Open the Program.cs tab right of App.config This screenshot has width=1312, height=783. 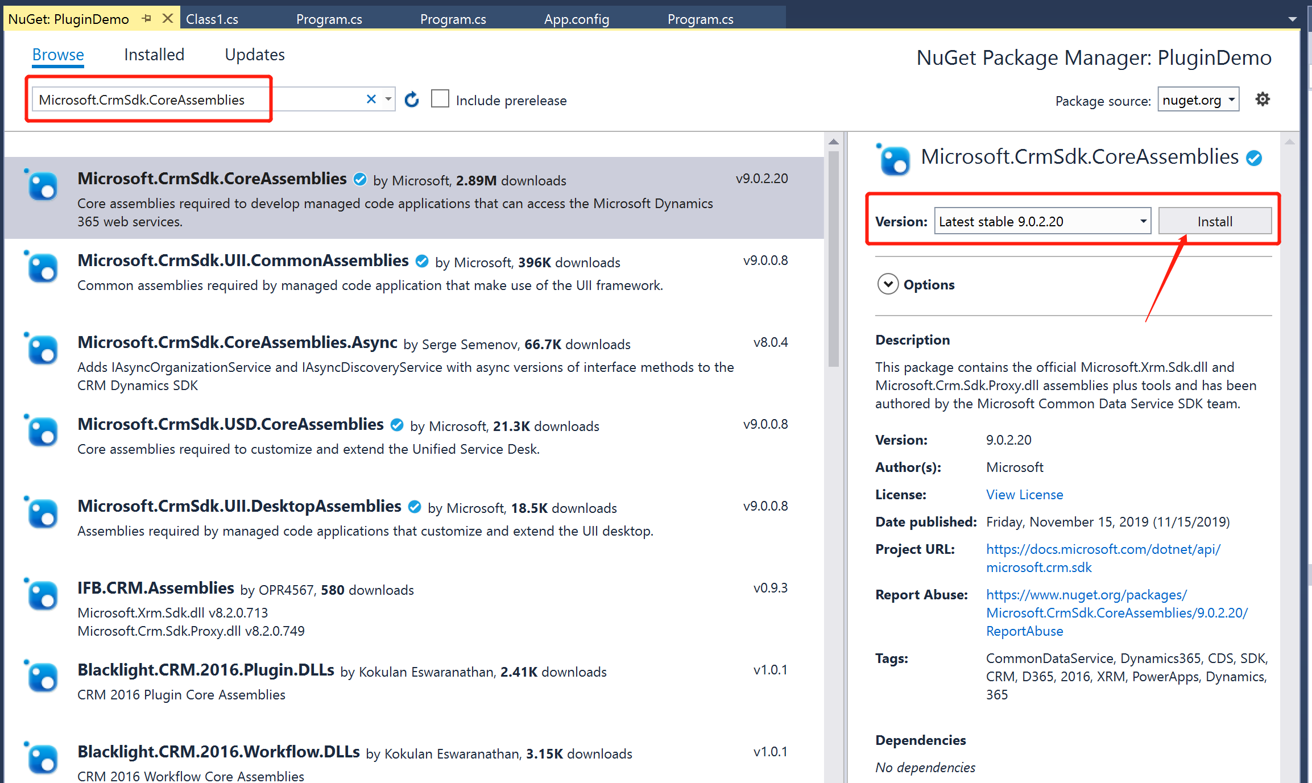tap(700, 19)
